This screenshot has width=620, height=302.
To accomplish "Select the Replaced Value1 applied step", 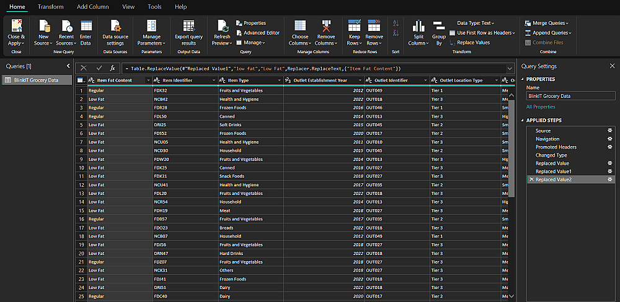I will (x=553, y=171).
